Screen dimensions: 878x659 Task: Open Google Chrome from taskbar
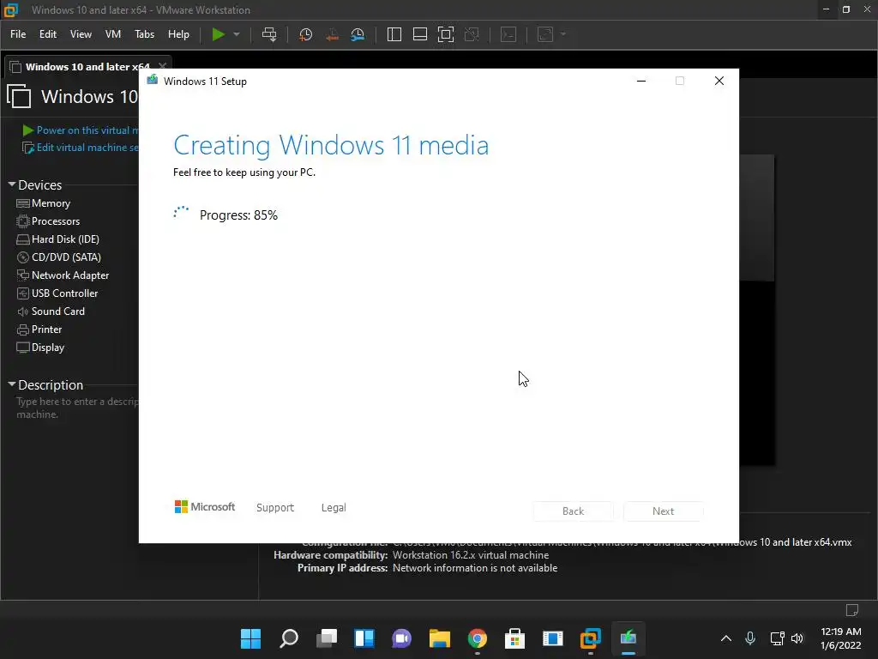(x=477, y=638)
